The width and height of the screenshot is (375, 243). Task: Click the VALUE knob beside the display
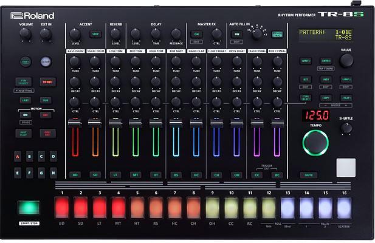coord(346,60)
